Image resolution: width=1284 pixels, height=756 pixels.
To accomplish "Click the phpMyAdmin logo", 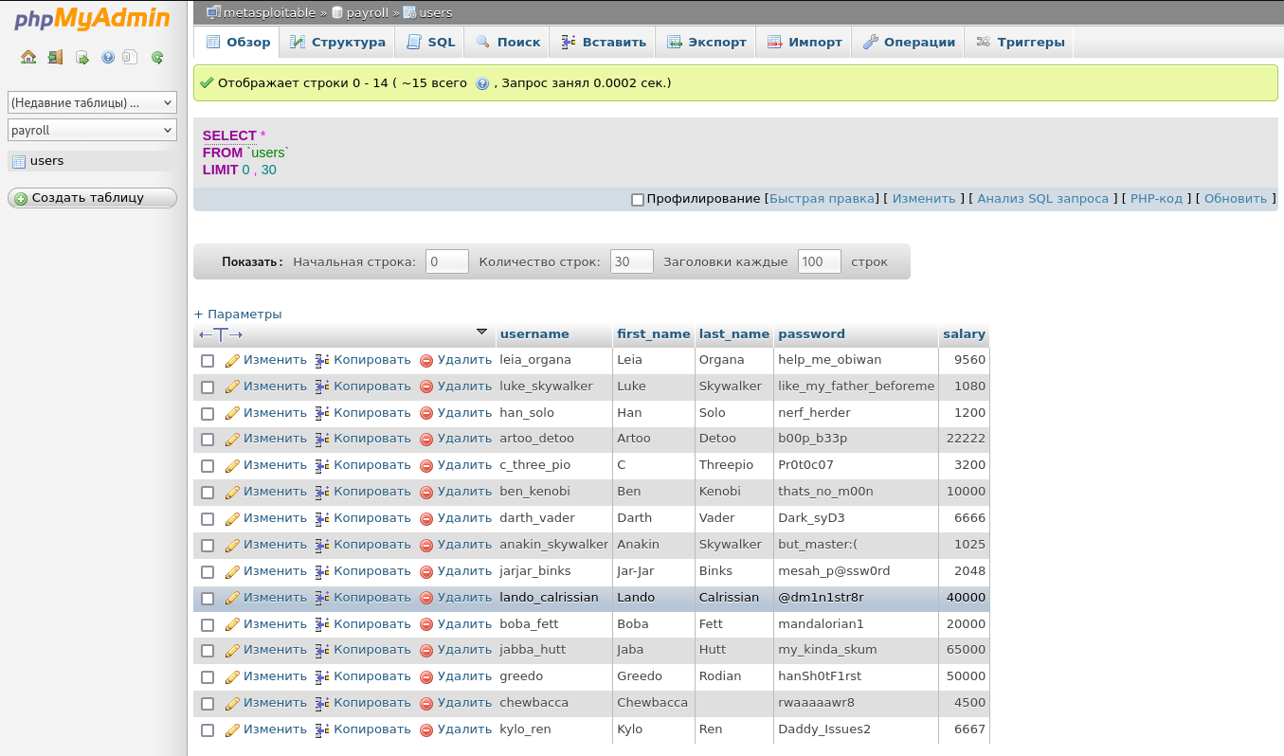I will [92, 19].
